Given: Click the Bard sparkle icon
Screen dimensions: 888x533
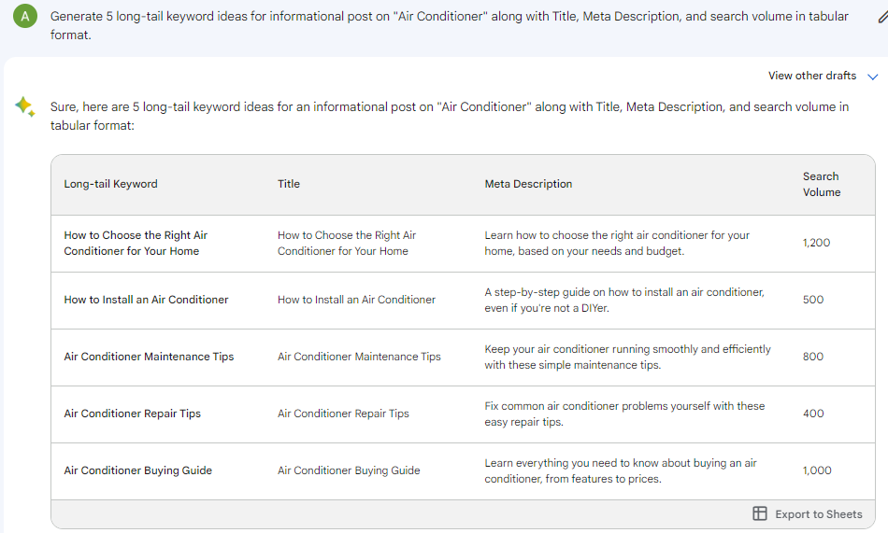Looking at the screenshot, I should point(25,106).
